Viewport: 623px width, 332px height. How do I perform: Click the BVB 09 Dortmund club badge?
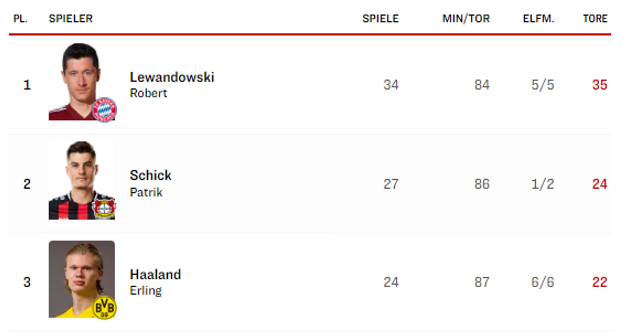tap(105, 307)
